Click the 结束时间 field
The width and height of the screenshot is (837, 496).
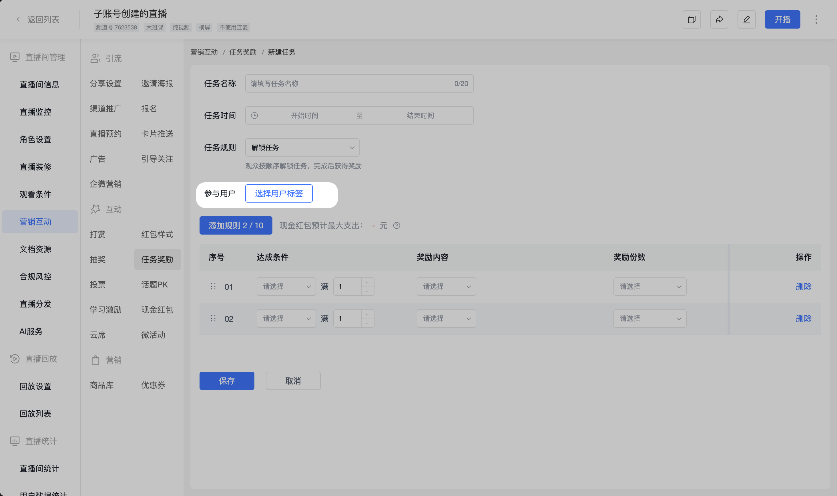coord(420,115)
